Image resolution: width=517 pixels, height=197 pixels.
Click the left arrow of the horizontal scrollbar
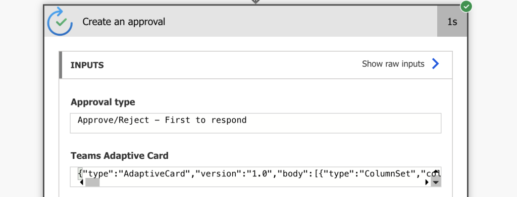tap(81, 182)
